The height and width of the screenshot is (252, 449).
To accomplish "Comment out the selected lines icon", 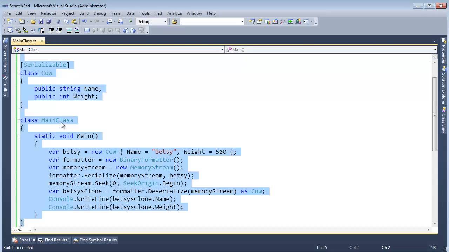I will point(69,30).
